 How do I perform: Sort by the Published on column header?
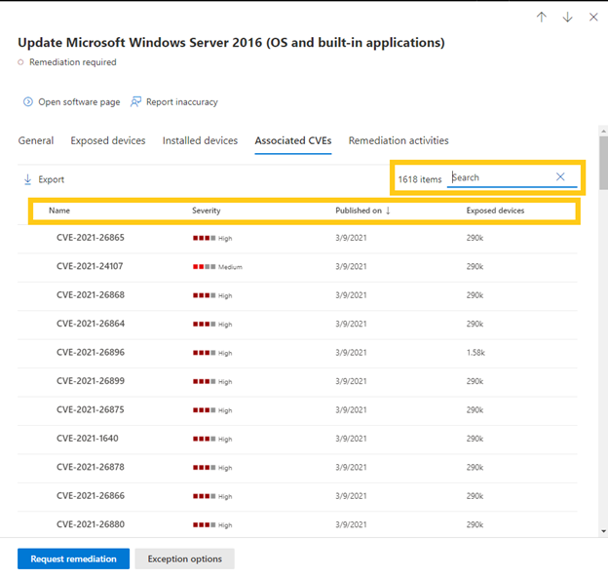(x=359, y=211)
